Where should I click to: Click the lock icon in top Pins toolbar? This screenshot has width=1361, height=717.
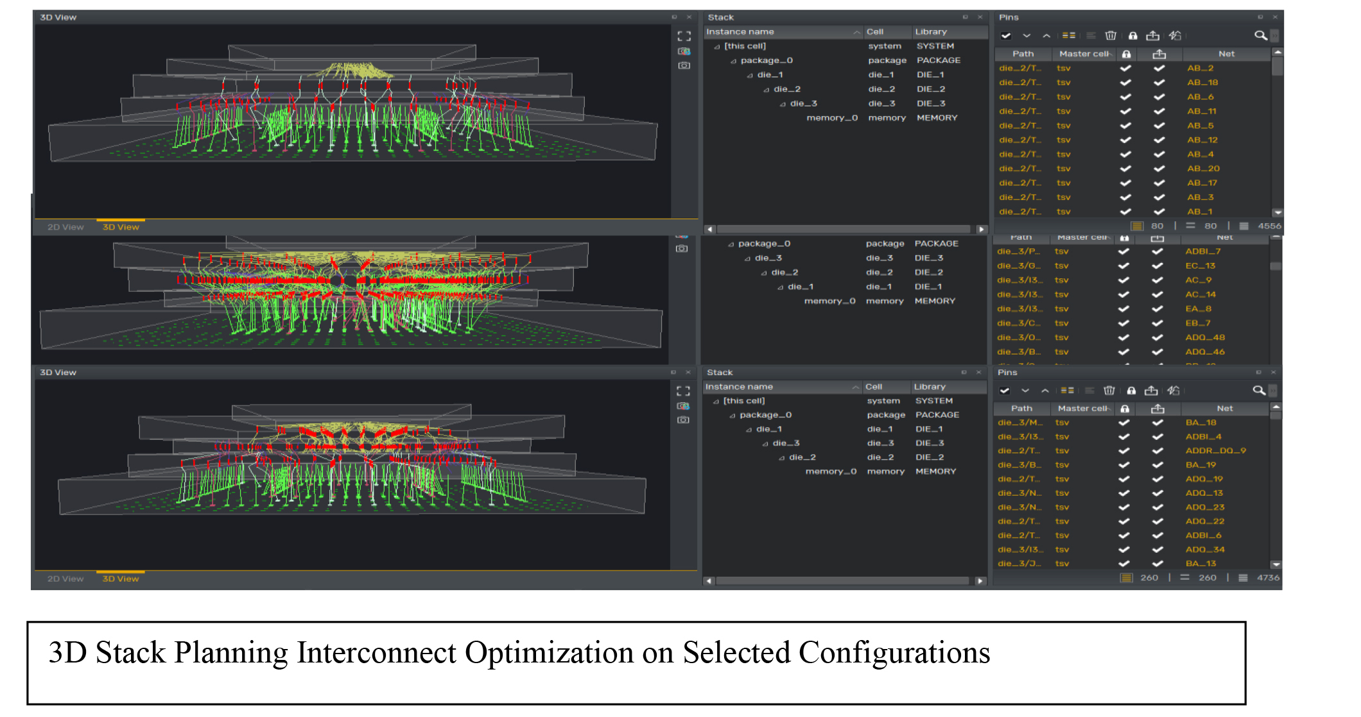pyautogui.click(x=1132, y=36)
